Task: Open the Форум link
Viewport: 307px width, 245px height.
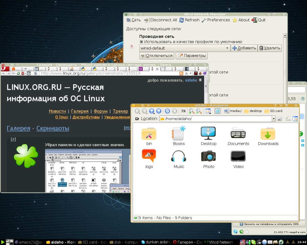Action: click(x=101, y=111)
